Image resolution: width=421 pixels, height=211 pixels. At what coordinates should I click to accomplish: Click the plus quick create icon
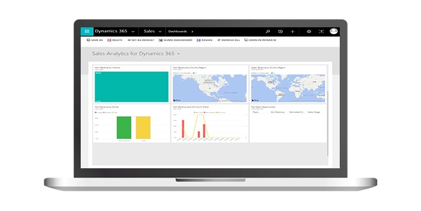tap(292, 31)
